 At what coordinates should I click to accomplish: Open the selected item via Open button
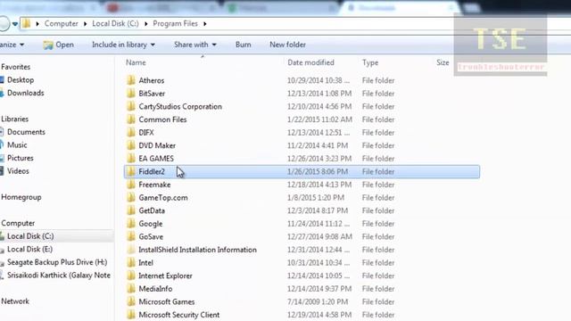coord(58,45)
